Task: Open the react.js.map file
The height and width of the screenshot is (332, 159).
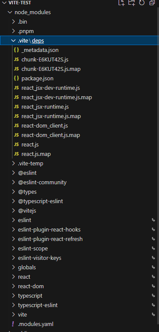Action: pyautogui.click(x=36, y=154)
